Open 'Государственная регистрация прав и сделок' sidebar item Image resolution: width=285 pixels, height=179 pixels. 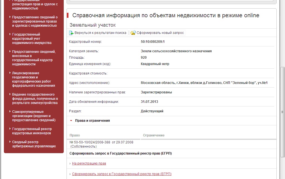35,4
